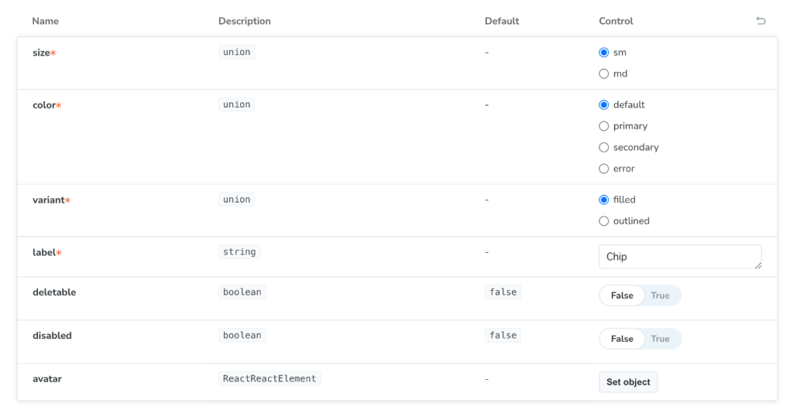Click the label text field containing Chip
The width and height of the screenshot is (793, 417).
pos(674,257)
